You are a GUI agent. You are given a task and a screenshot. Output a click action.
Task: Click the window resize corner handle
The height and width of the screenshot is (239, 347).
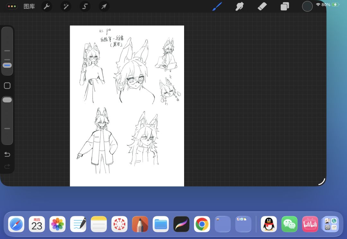322,182
